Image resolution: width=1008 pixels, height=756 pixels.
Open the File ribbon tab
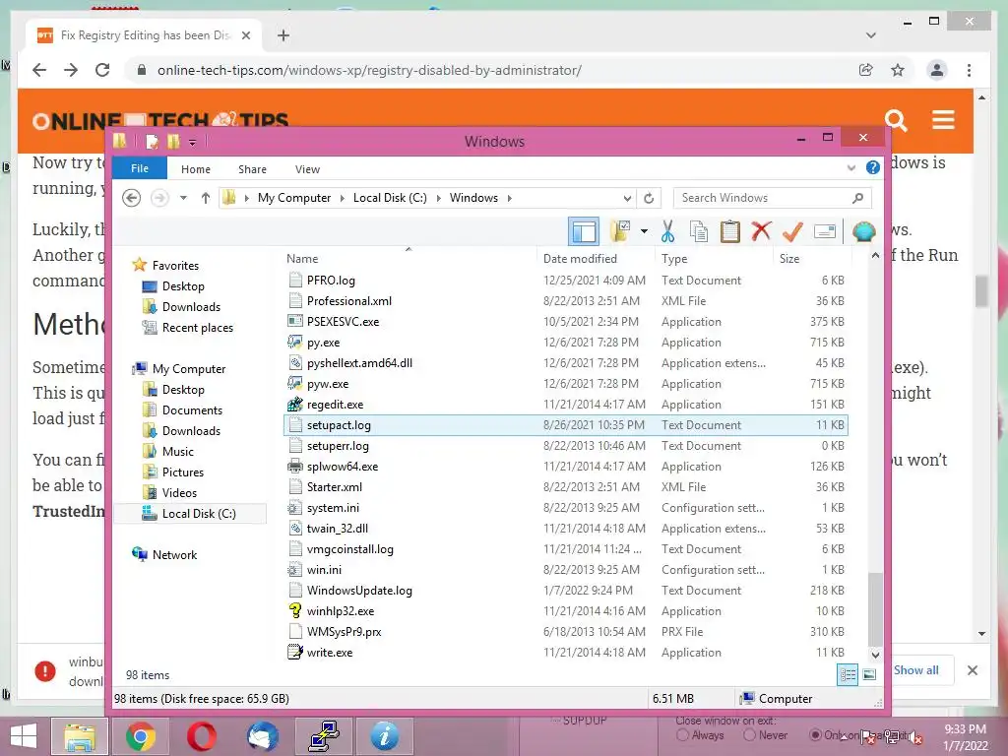click(140, 168)
